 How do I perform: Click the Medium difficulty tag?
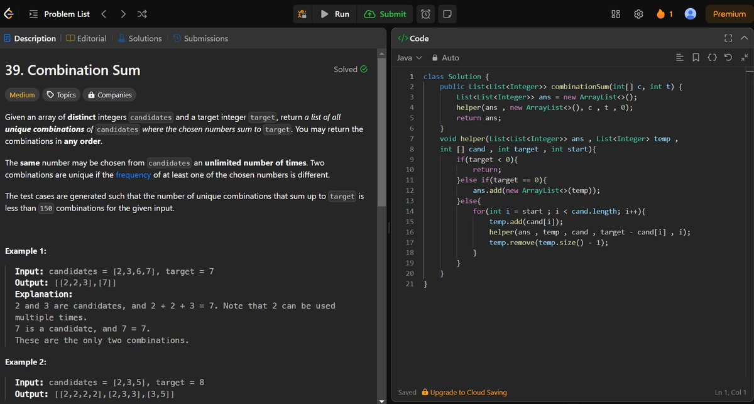point(22,95)
